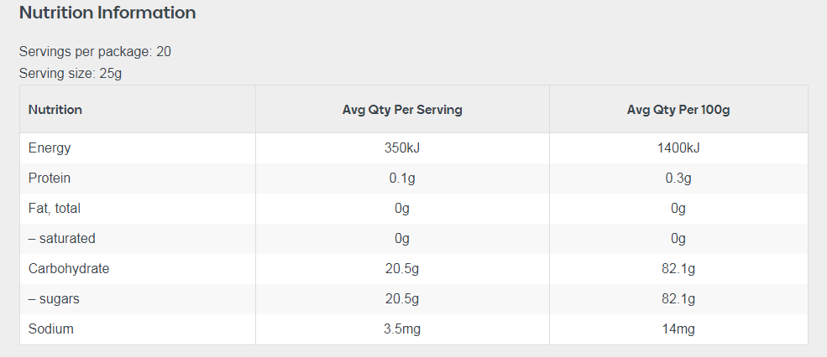Click the sugars row label
Image resolution: width=827 pixels, height=357 pixels.
54,299
